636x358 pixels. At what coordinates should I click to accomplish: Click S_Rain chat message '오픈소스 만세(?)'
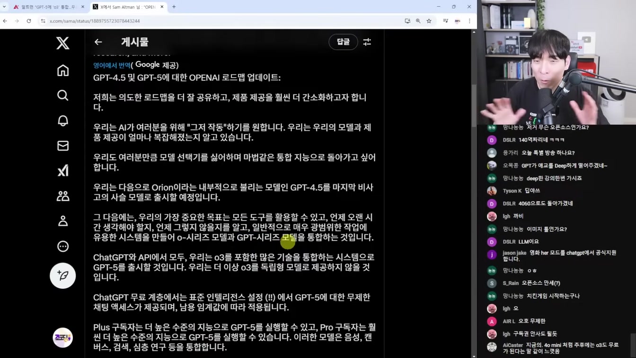click(541, 283)
